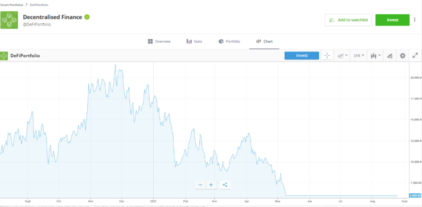
Task: Open the drawing tools icon
Action: 390,56
